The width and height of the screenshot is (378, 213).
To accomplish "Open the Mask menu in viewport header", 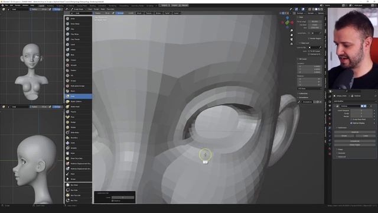I will point(103,9).
